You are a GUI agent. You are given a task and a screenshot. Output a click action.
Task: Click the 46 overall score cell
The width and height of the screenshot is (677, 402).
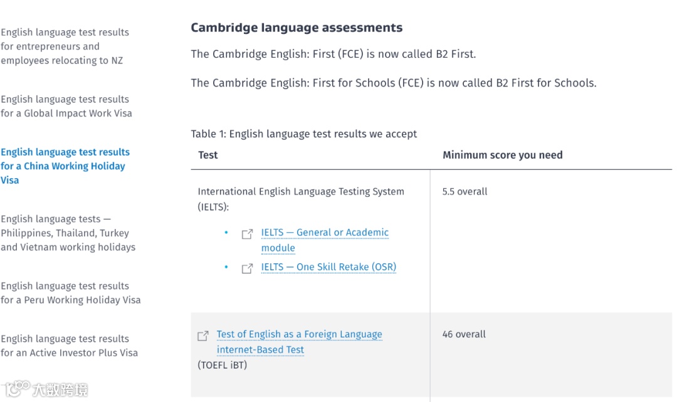[464, 334]
